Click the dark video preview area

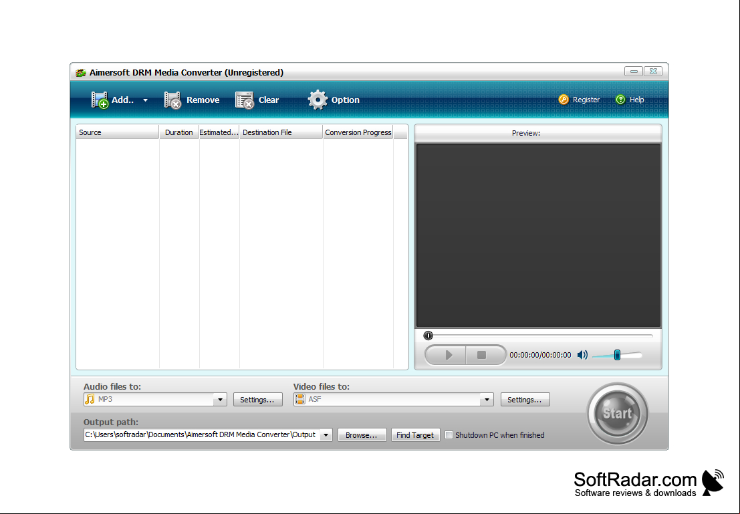[538, 235]
